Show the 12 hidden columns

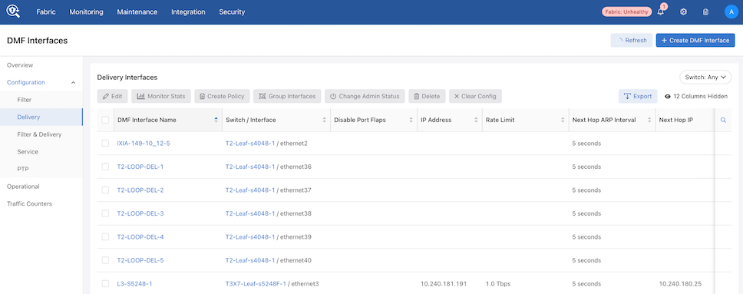[696, 96]
